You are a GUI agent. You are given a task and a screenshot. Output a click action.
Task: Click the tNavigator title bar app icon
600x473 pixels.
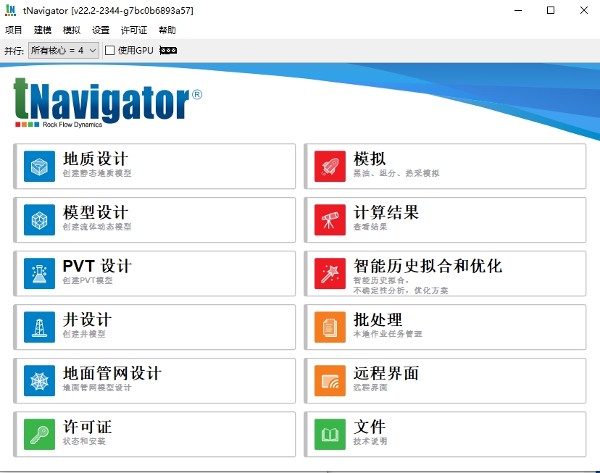tap(10, 10)
